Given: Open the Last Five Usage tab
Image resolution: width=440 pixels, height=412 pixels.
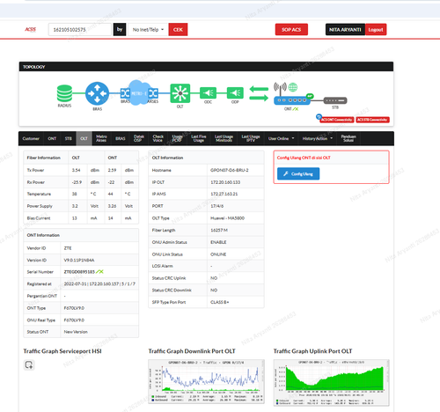Looking at the screenshot, I should (x=199, y=138).
